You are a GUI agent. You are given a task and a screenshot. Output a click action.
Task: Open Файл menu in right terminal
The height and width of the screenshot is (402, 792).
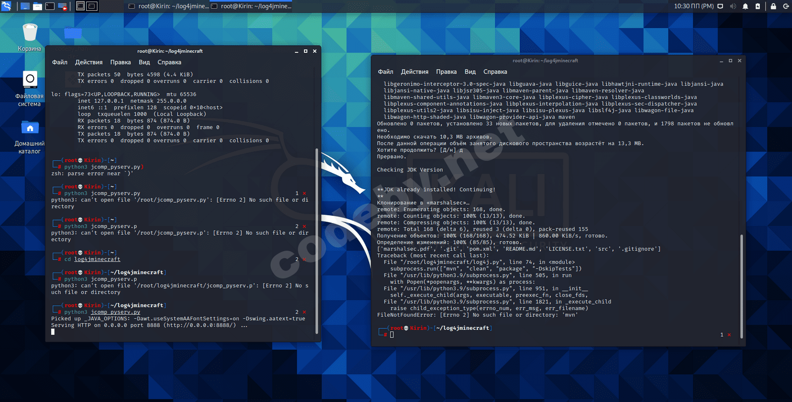(386, 72)
